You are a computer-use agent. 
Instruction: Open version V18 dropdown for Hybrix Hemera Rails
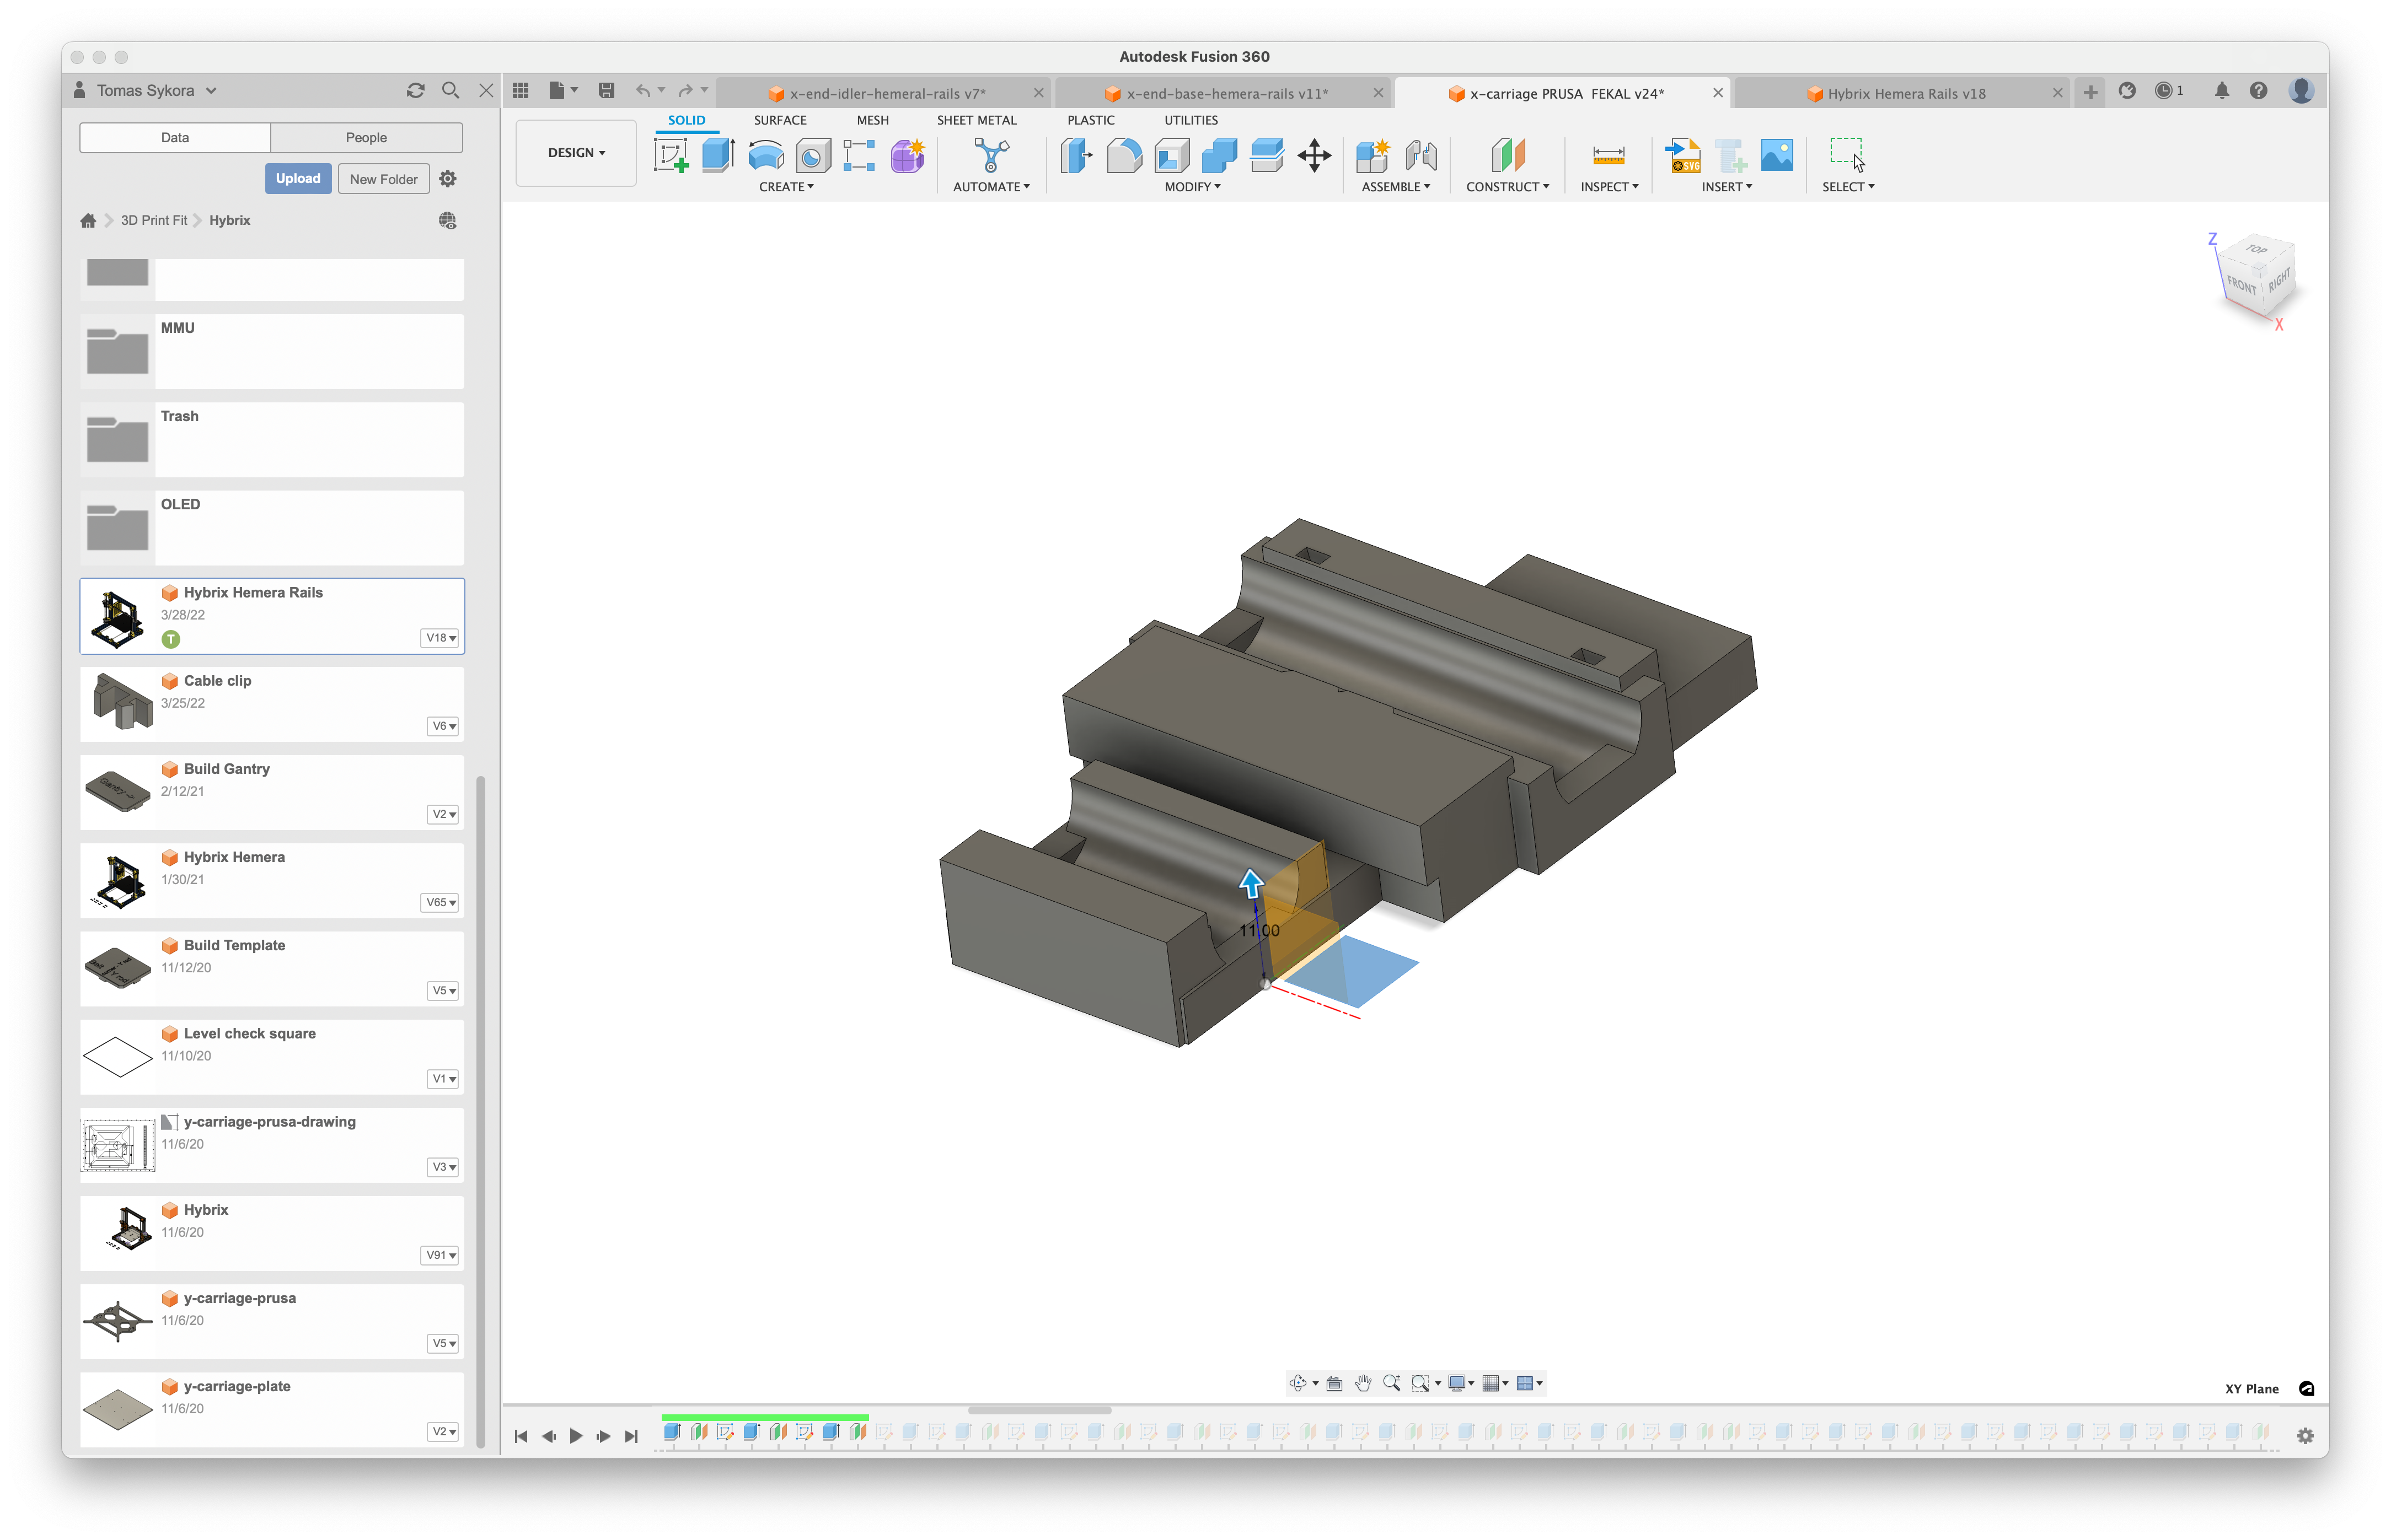(441, 638)
